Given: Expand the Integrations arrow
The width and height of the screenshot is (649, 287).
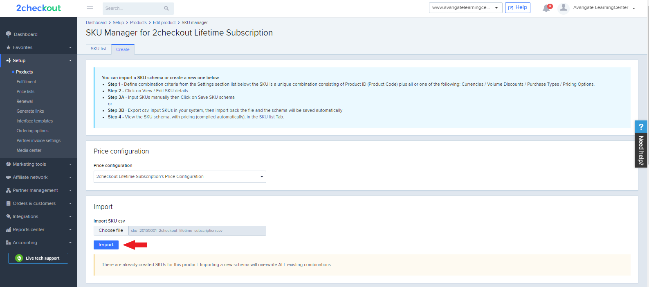Looking at the screenshot, I should coord(70,217).
